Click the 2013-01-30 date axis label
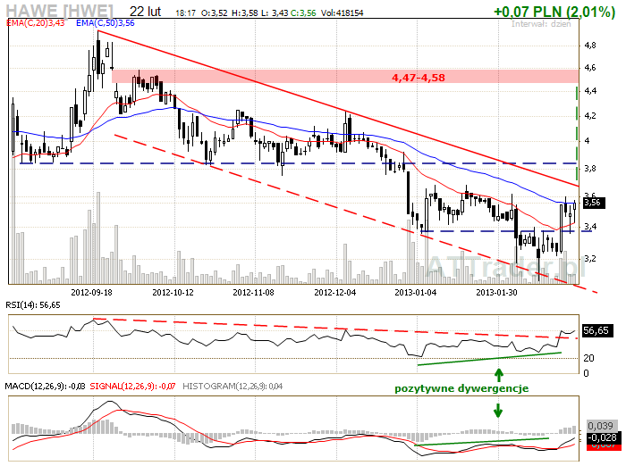This screenshot has height=466, width=626. coord(496,293)
